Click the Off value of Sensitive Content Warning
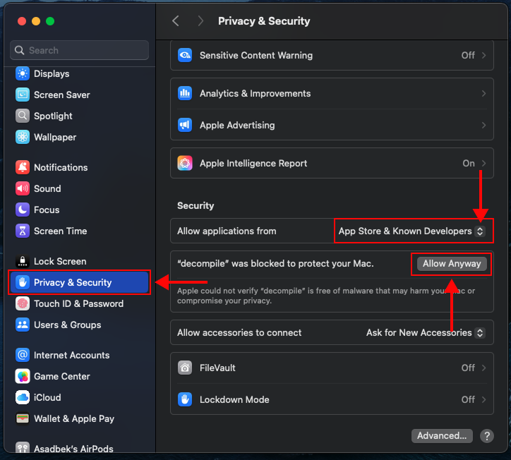Image resolution: width=511 pixels, height=460 pixels. 468,55
